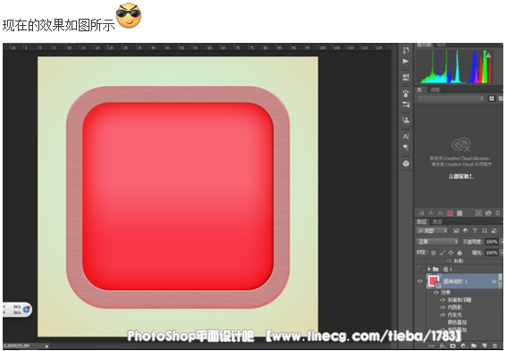The height and width of the screenshot is (351, 506).
Task: Open the status bar arrow menu
Action: coord(46,347)
